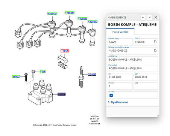Select part label 12286C in diagram
The width and height of the screenshot is (170, 136).
(70, 13)
